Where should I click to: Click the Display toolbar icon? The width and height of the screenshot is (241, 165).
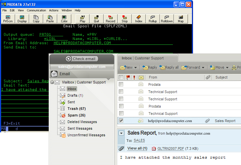(x=22, y=19)
